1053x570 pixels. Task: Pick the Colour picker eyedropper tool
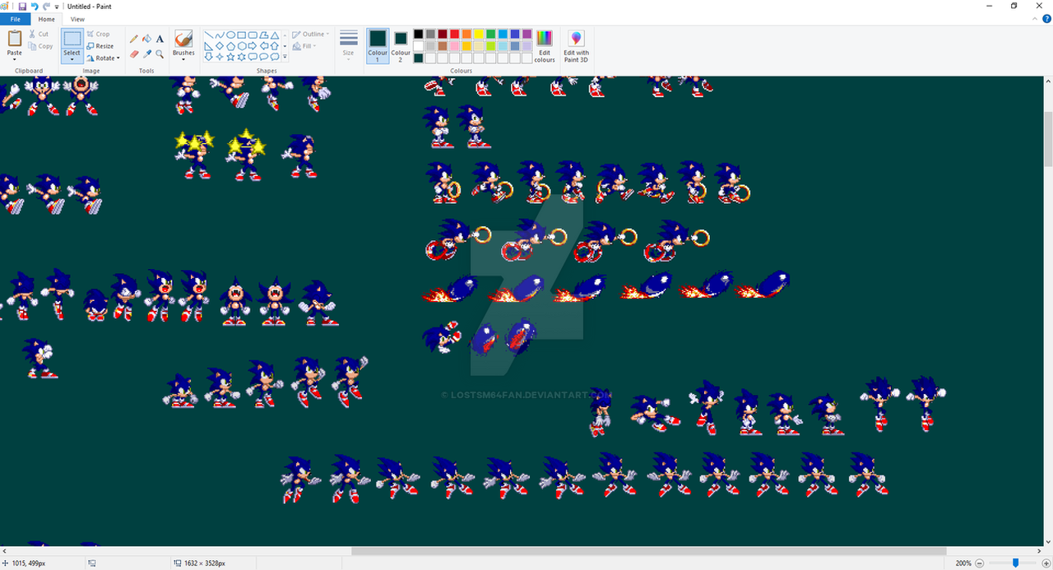tap(146, 54)
